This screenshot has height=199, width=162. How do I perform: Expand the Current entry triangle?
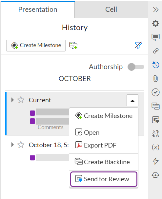point(12,100)
